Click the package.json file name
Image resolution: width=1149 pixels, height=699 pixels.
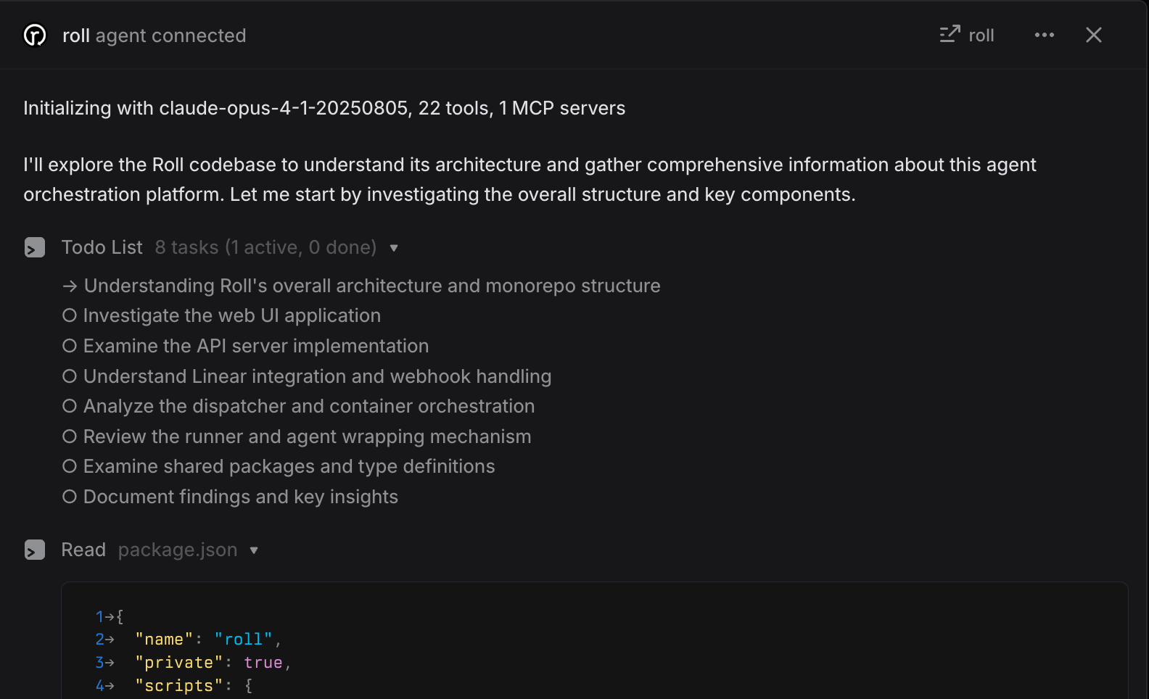tap(178, 550)
